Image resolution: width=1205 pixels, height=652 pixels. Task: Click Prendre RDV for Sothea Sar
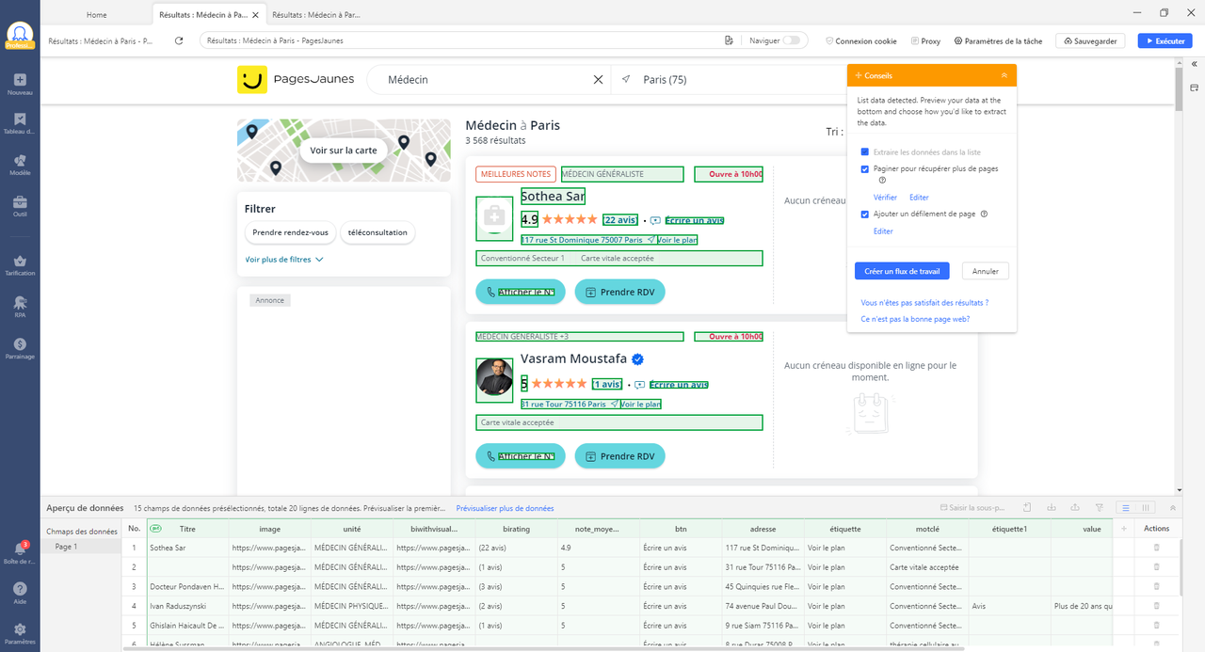619,293
